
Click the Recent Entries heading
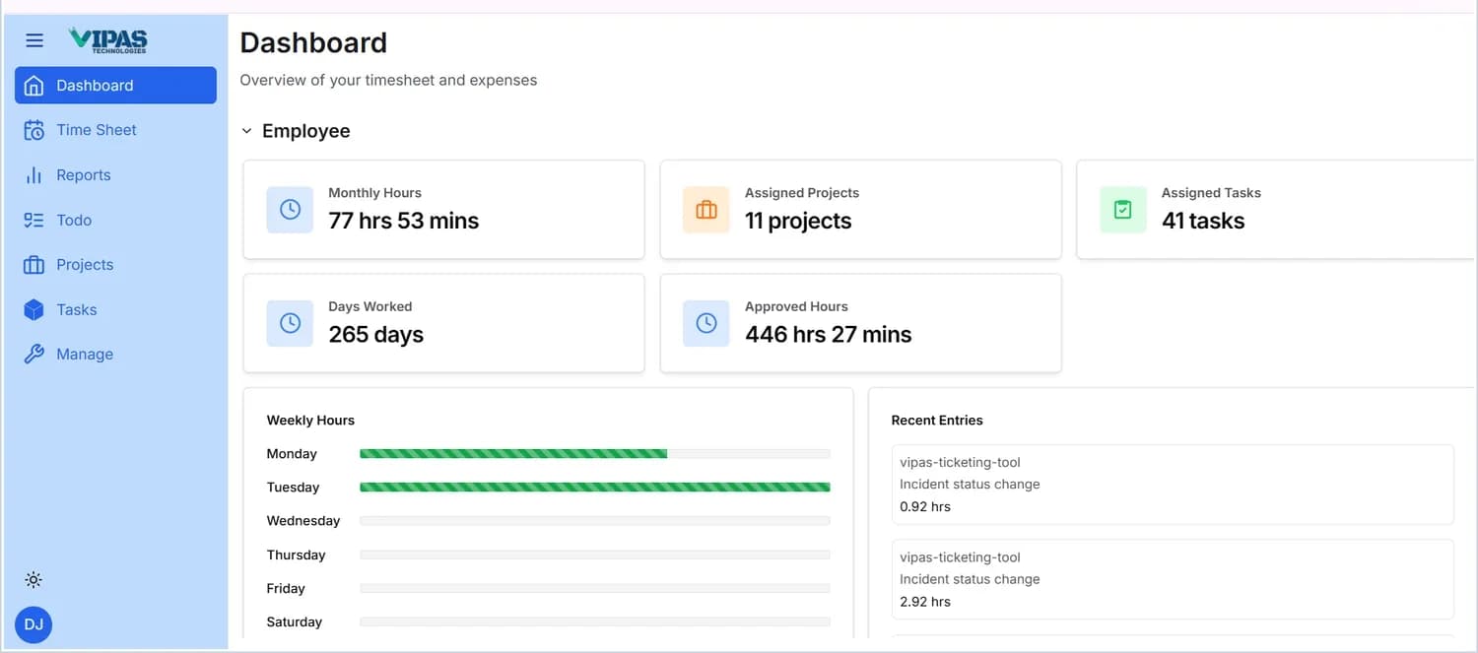[x=937, y=421]
